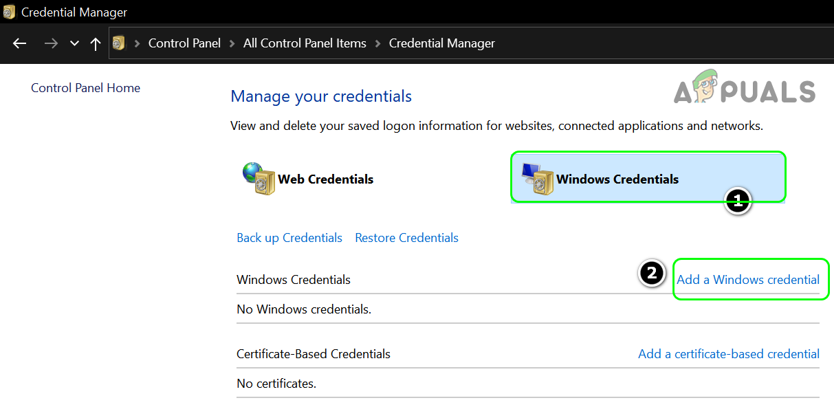
Task: Switch to the Web Credentials label
Action: tap(326, 179)
